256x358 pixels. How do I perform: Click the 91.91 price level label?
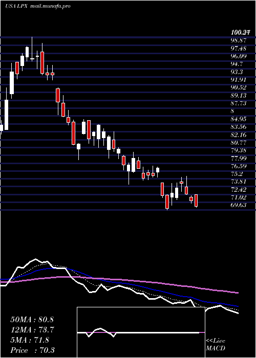click(239, 80)
